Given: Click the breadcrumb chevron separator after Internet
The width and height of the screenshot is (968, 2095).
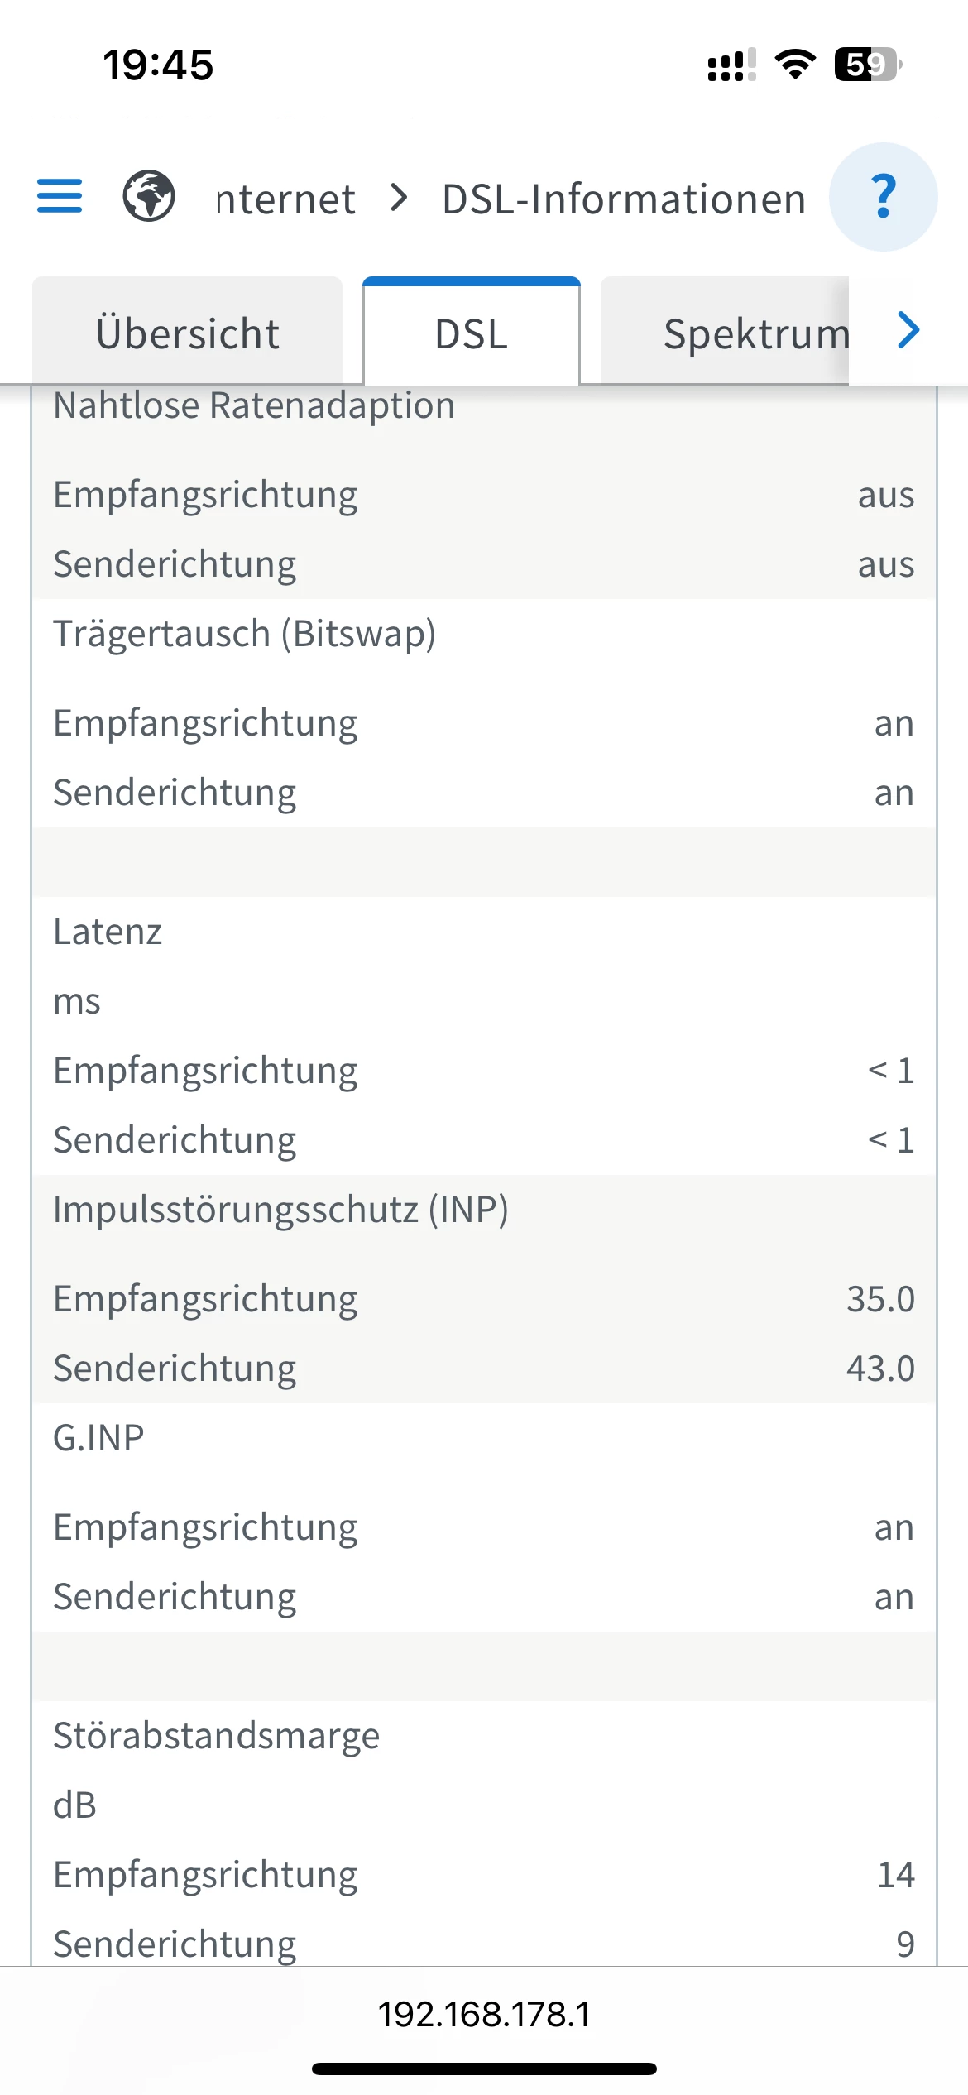Looking at the screenshot, I should 400,198.
